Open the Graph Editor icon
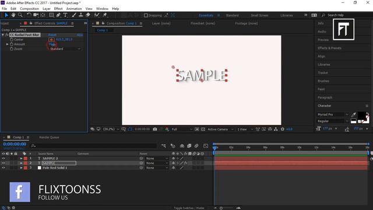Viewport: 373px width, 210px height. coord(206,146)
